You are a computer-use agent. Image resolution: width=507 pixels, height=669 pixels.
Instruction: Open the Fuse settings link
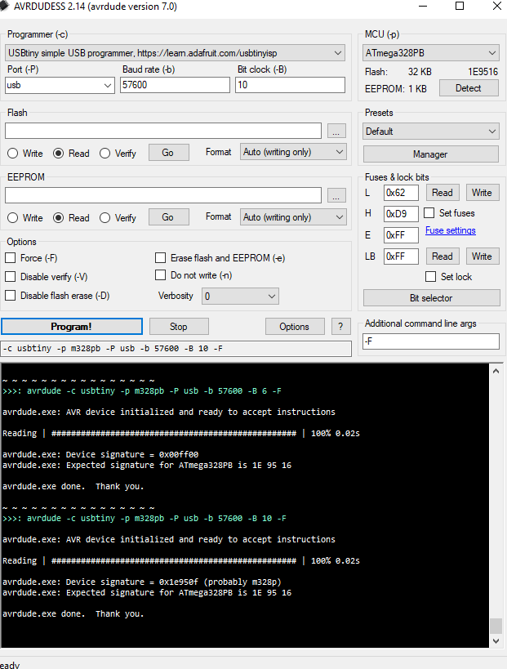(451, 230)
